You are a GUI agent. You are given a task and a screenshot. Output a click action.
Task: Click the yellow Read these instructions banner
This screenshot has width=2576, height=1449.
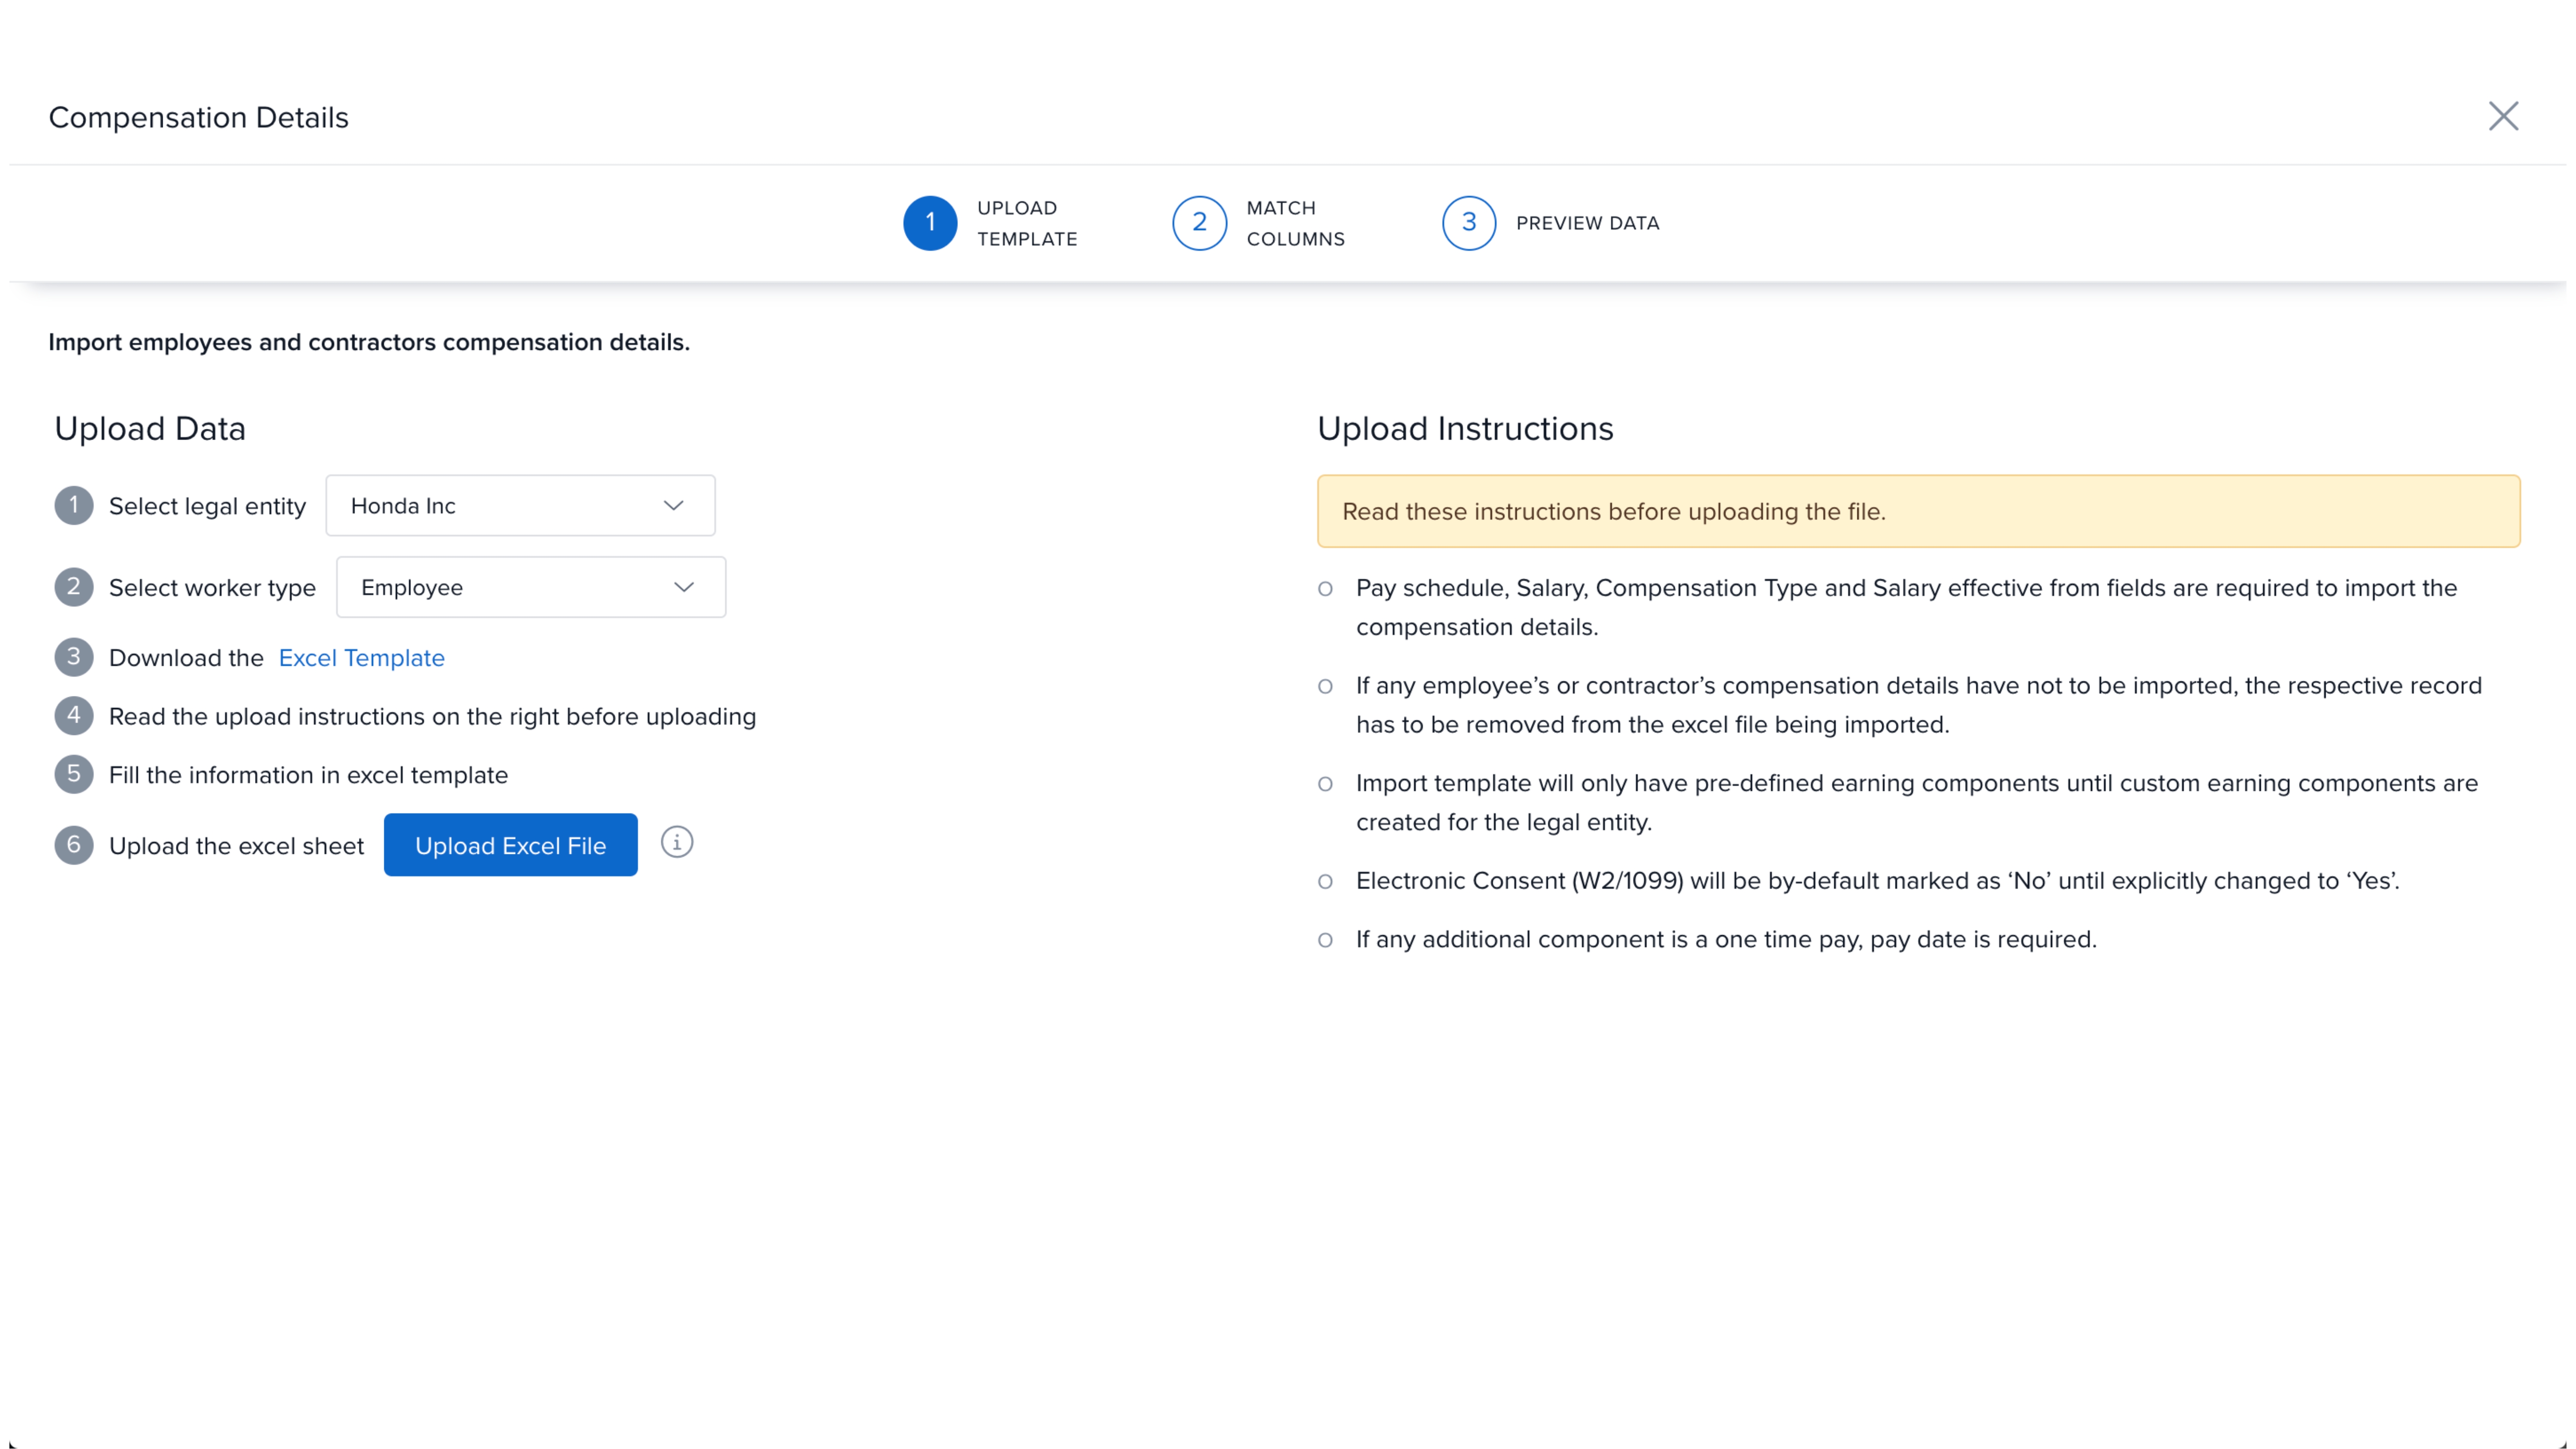click(1917, 511)
